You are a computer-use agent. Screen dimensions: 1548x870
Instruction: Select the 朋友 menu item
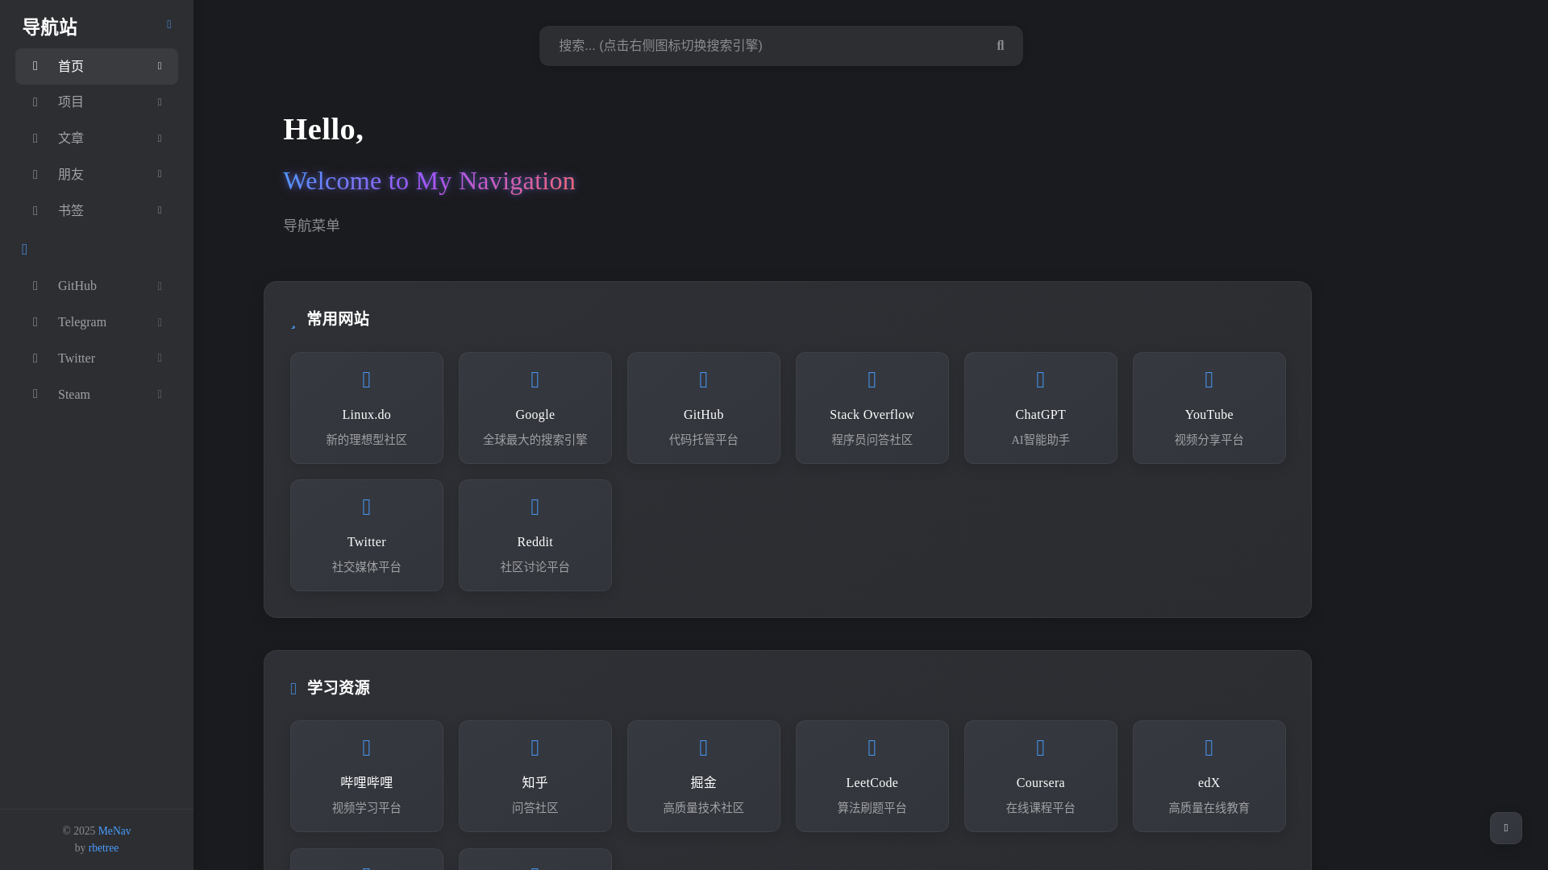pyautogui.click(x=97, y=174)
